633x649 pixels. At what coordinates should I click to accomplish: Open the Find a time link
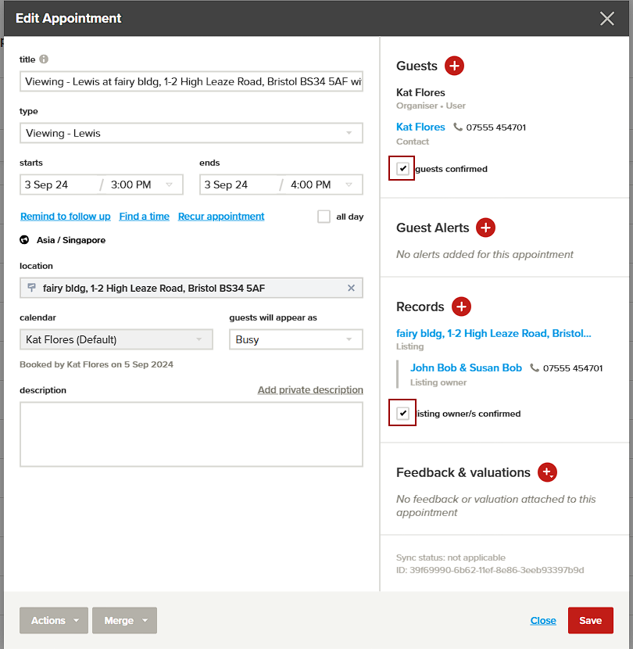(144, 217)
